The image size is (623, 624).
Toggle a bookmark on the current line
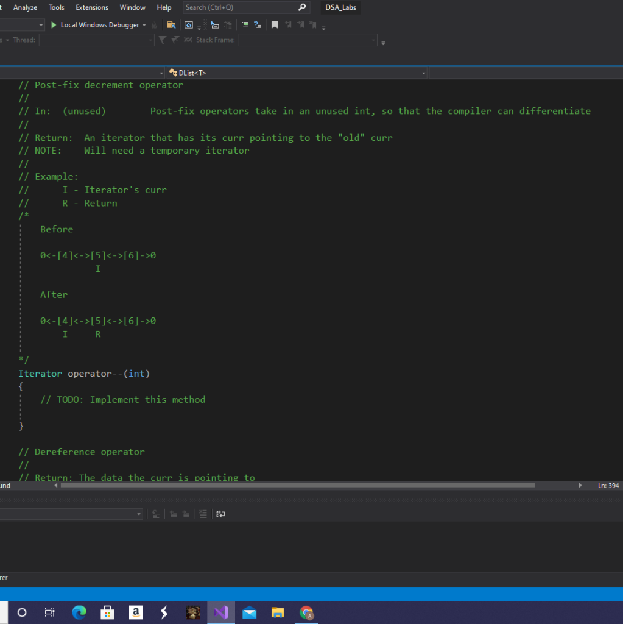[x=275, y=24]
